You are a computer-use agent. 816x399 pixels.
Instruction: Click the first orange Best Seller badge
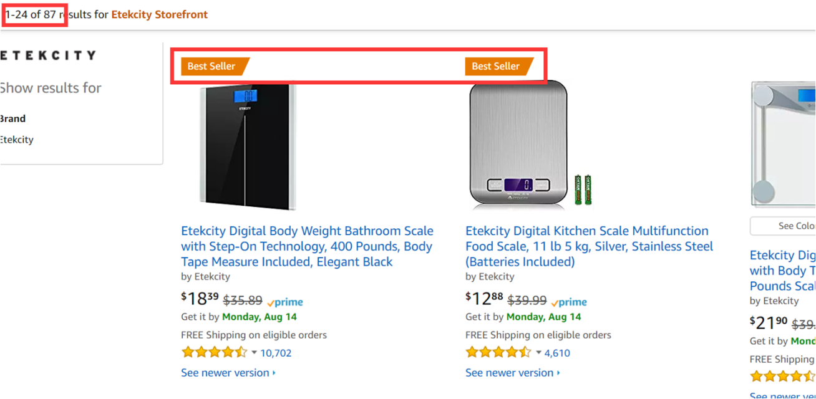pos(215,66)
